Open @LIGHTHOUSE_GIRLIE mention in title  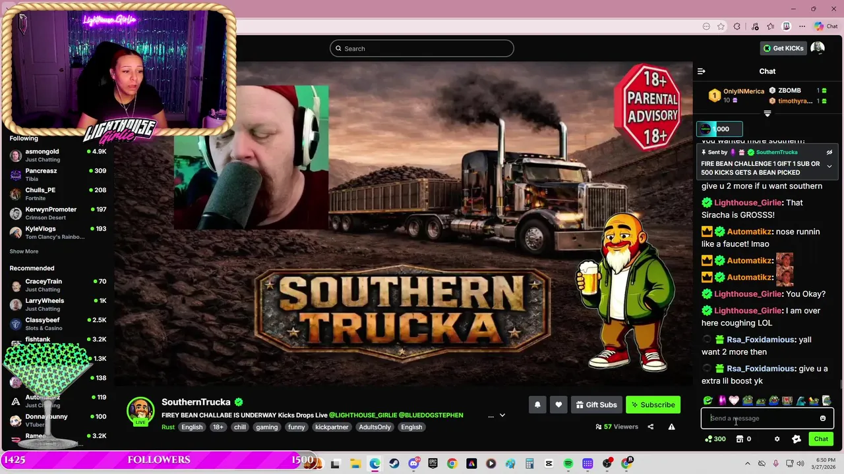tap(363, 415)
